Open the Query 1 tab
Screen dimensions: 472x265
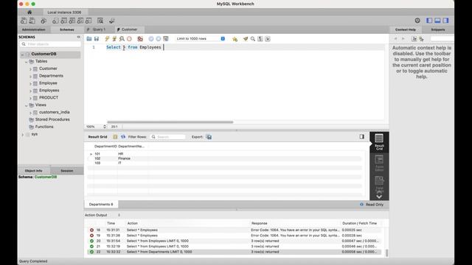point(99,29)
